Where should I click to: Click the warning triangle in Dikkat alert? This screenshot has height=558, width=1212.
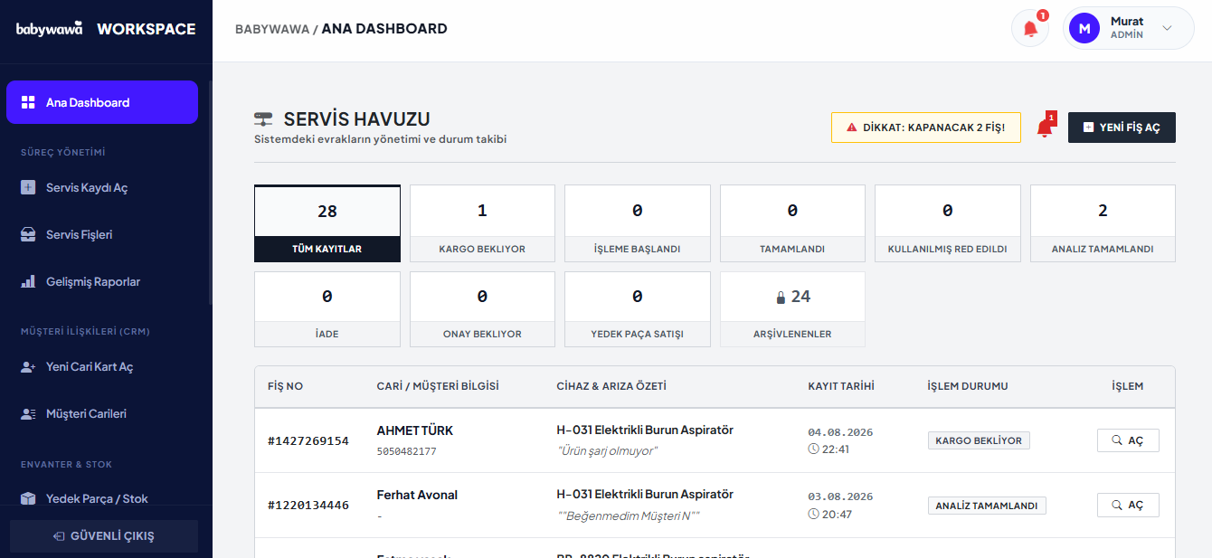851,128
